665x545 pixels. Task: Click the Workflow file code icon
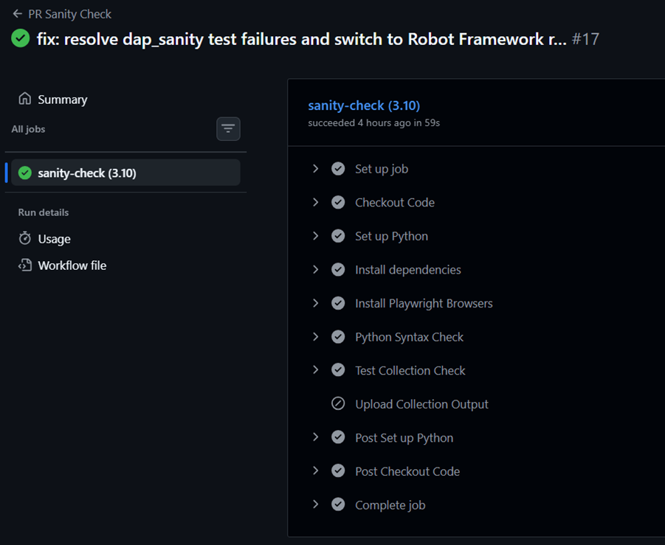point(25,265)
